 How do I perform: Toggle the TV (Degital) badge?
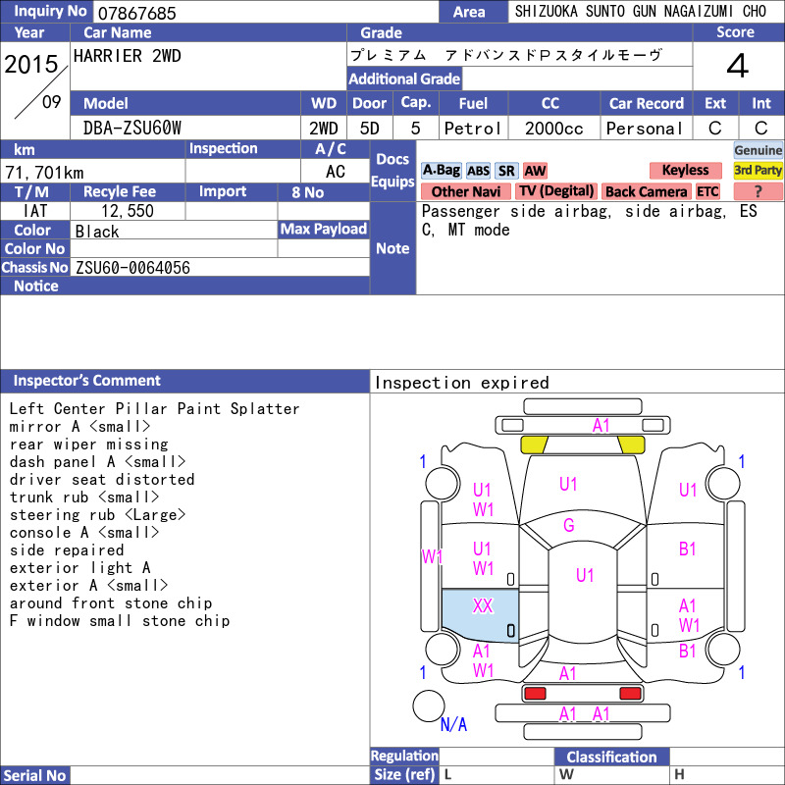coord(555,191)
